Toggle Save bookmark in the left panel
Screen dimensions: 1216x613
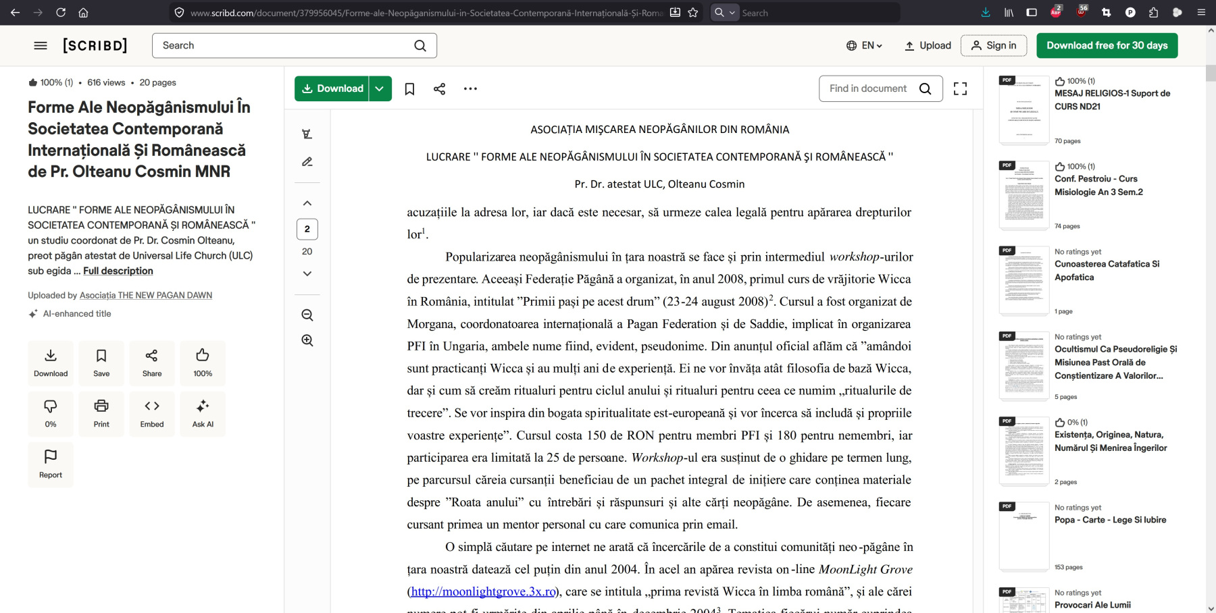[x=101, y=363]
